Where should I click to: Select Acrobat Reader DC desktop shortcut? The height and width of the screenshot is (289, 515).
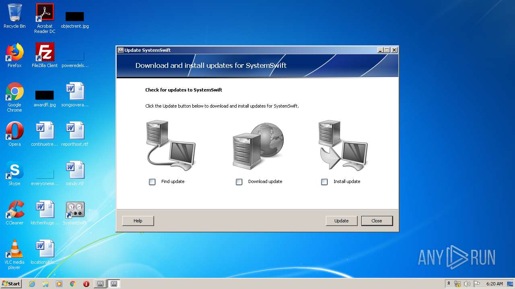45,18
